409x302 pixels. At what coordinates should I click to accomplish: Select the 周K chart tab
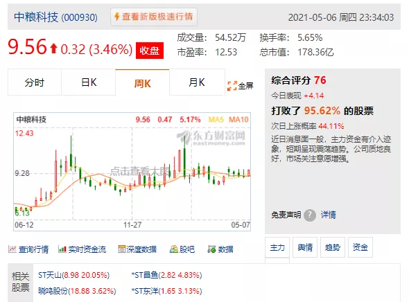[x=142, y=83]
